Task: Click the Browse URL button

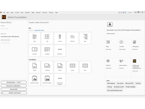Action: 14,89
